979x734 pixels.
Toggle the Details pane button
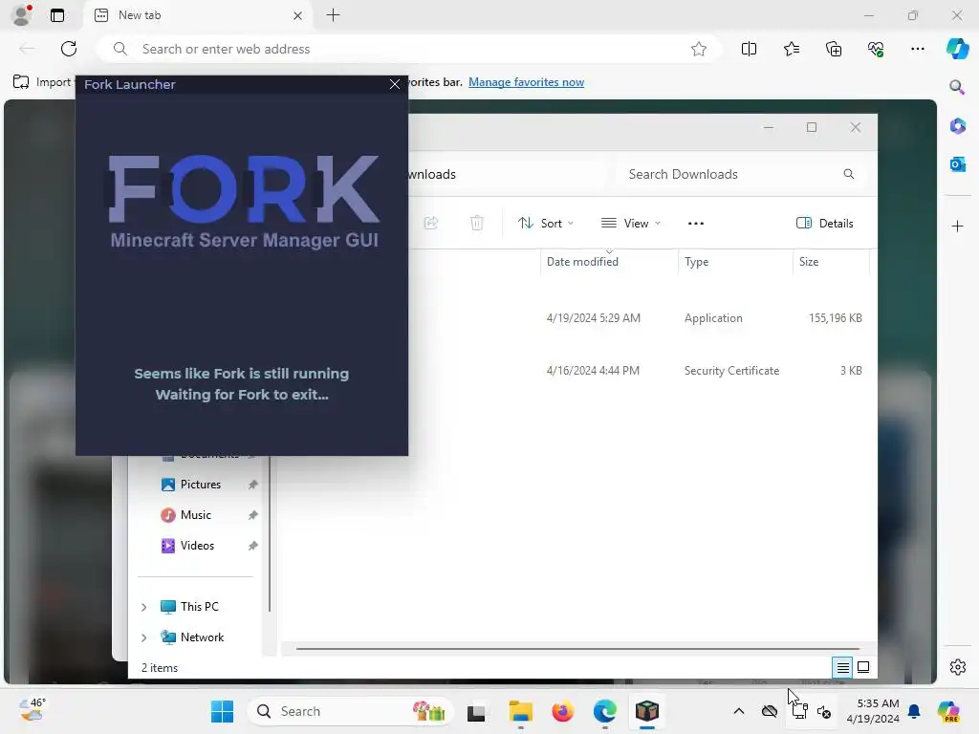(825, 224)
